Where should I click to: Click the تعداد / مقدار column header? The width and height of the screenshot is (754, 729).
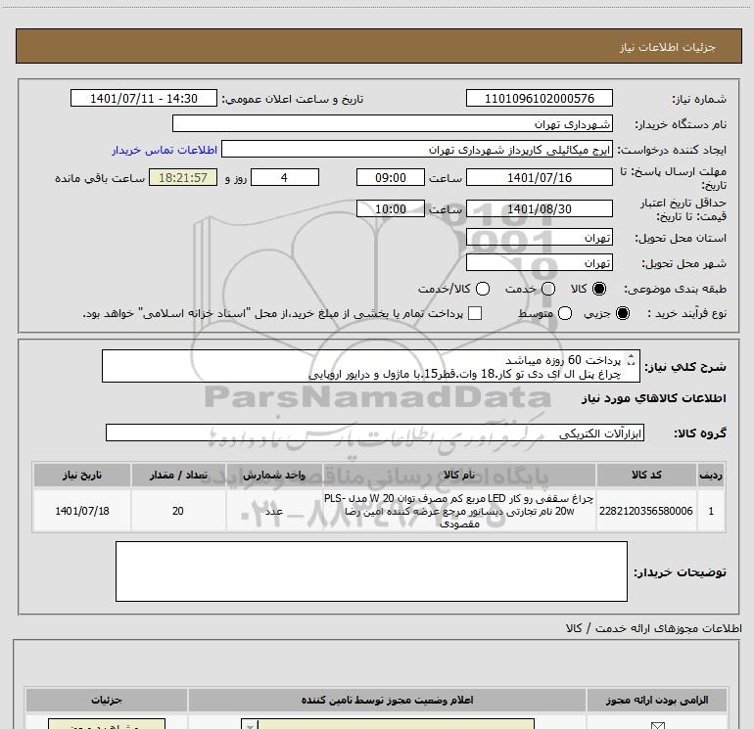click(178, 475)
